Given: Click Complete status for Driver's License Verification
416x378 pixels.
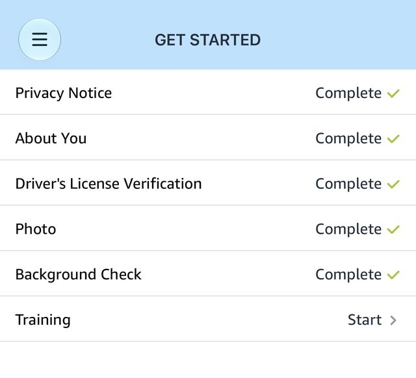Looking at the screenshot, I should (348, 184).
